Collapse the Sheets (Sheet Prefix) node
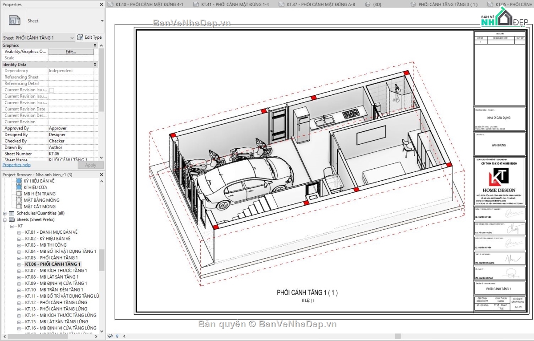The width and height of the screenshot is (534, 341). (5, 219)
